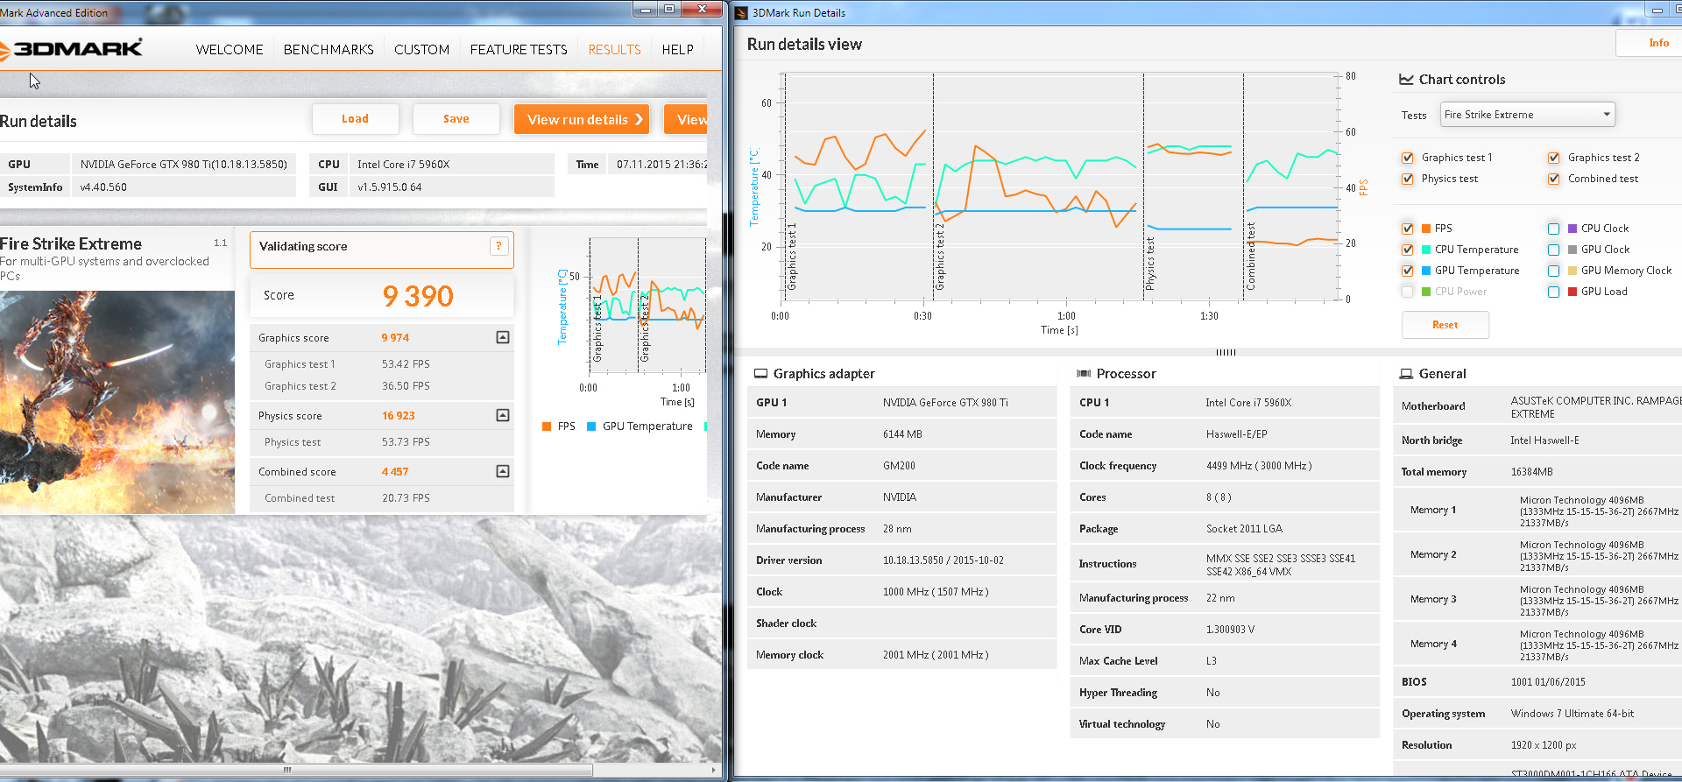Click the green CPU Temperature color swatch
Image resolution: width=1682 pixels, height=782 pixels.
tap(1426, 250)
